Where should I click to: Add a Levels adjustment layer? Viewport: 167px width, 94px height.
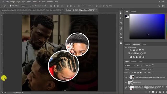134,50
